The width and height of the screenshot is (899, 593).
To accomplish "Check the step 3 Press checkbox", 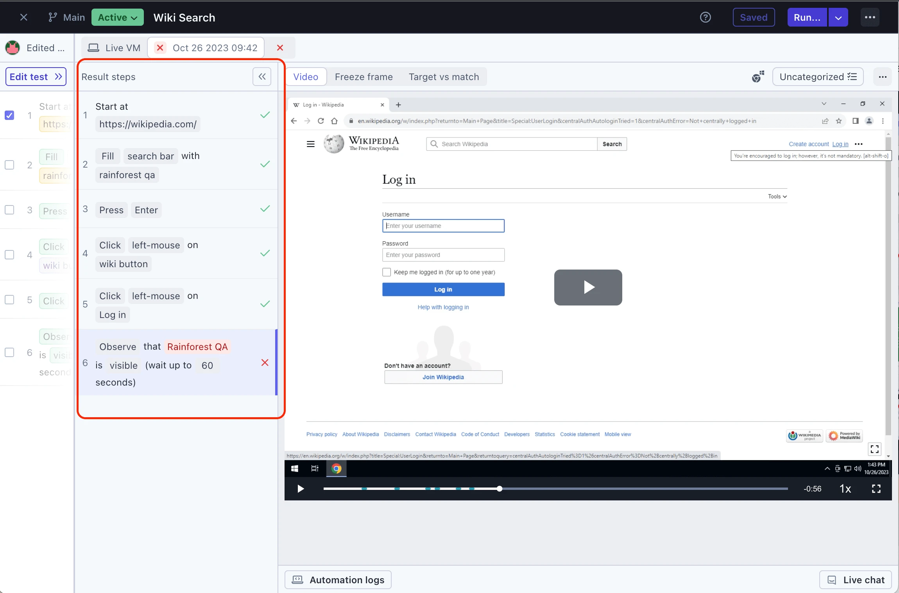I will (9, 210).
